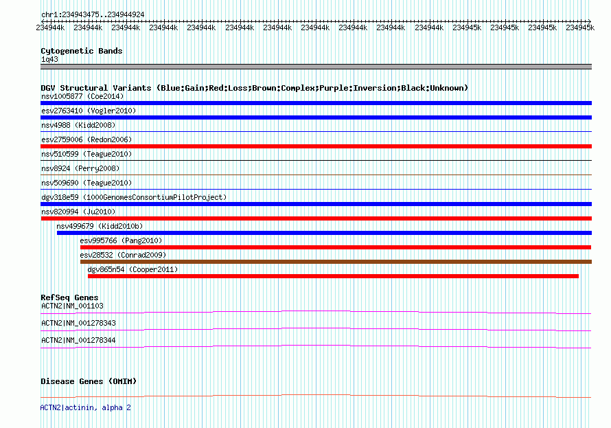Select the RefSeq Genes track heading
This screenshot has height=428, width=611.
coord(69,297)
